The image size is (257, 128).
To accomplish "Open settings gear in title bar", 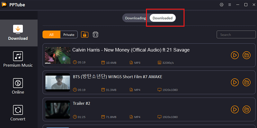I will [x=221, y=5].
